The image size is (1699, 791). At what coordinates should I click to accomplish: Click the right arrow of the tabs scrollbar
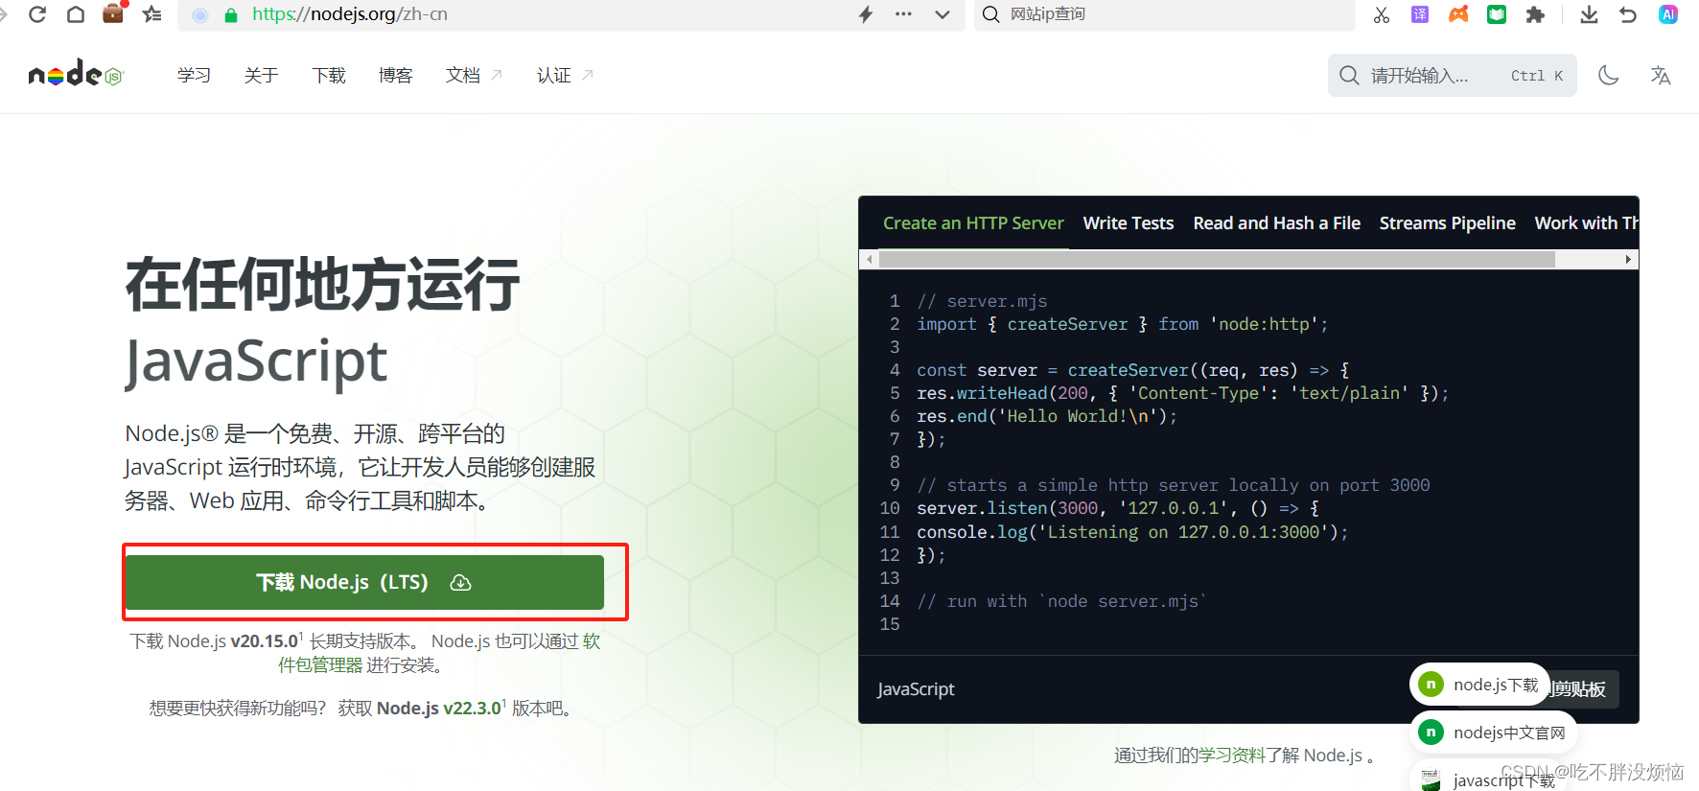click(x=1628, y=259)
